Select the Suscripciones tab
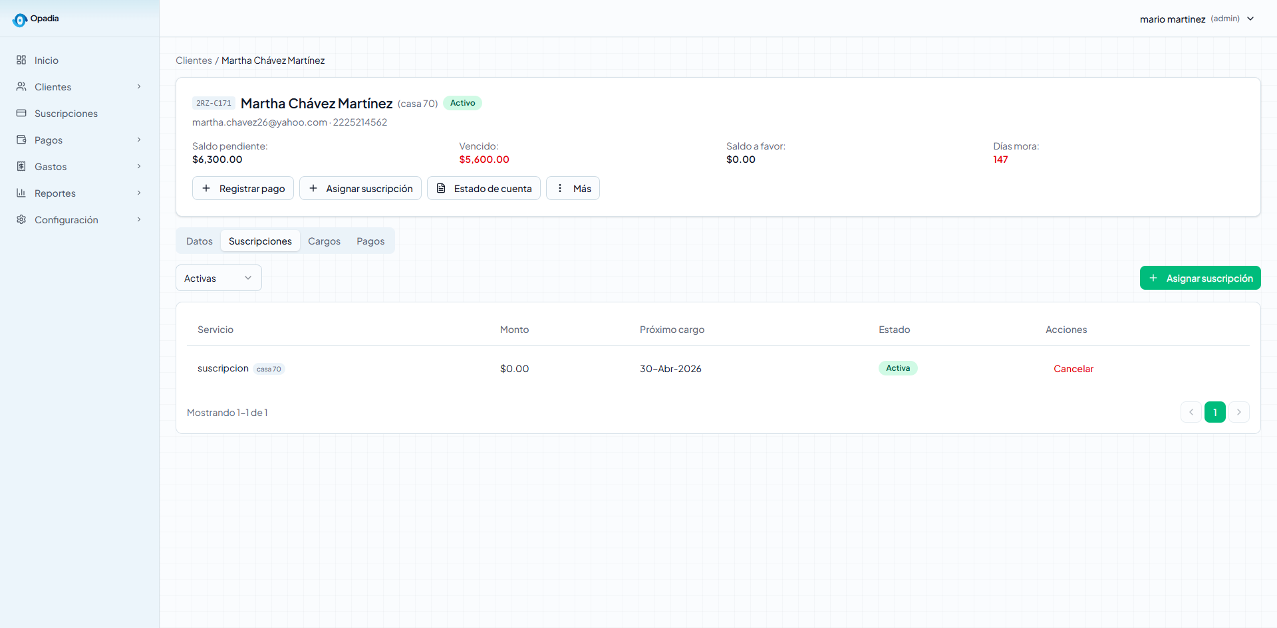This screenshot has width=1277, height=628. pyautogui.click(x=260, y=241)
